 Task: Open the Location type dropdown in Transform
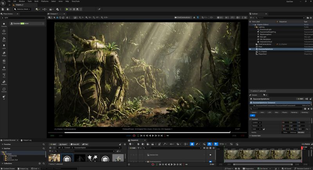(257, 123)
